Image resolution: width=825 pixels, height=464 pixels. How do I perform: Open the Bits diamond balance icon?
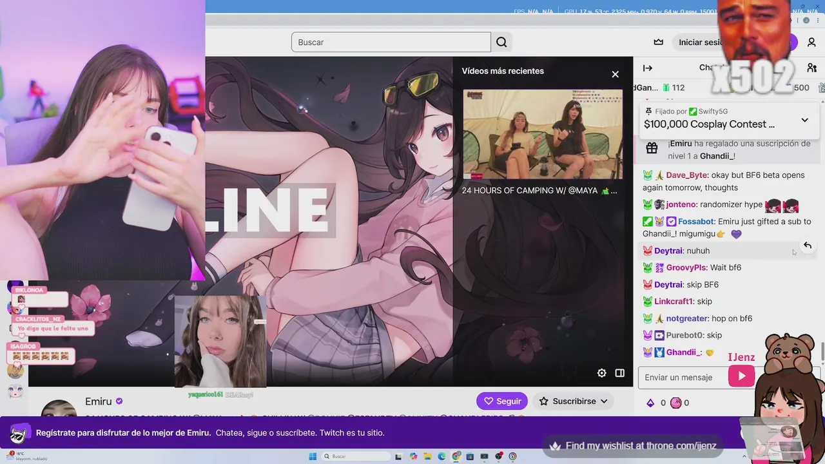[650, 403]
